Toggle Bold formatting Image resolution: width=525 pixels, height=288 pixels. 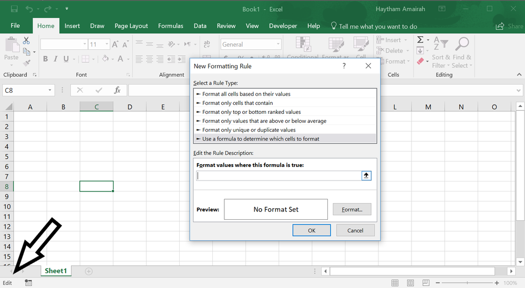(46, 59)
